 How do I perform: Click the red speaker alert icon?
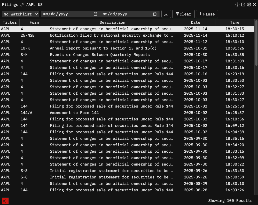5,201
